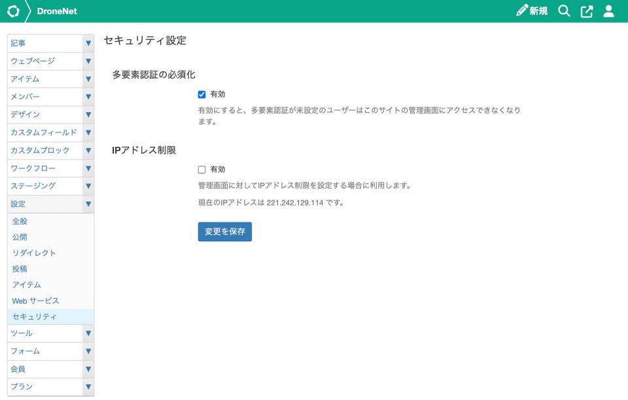Image resolution: width=628 pixels, height=400 pixels.
Task: Go to Web サービス settings
Action: point(50,301)
